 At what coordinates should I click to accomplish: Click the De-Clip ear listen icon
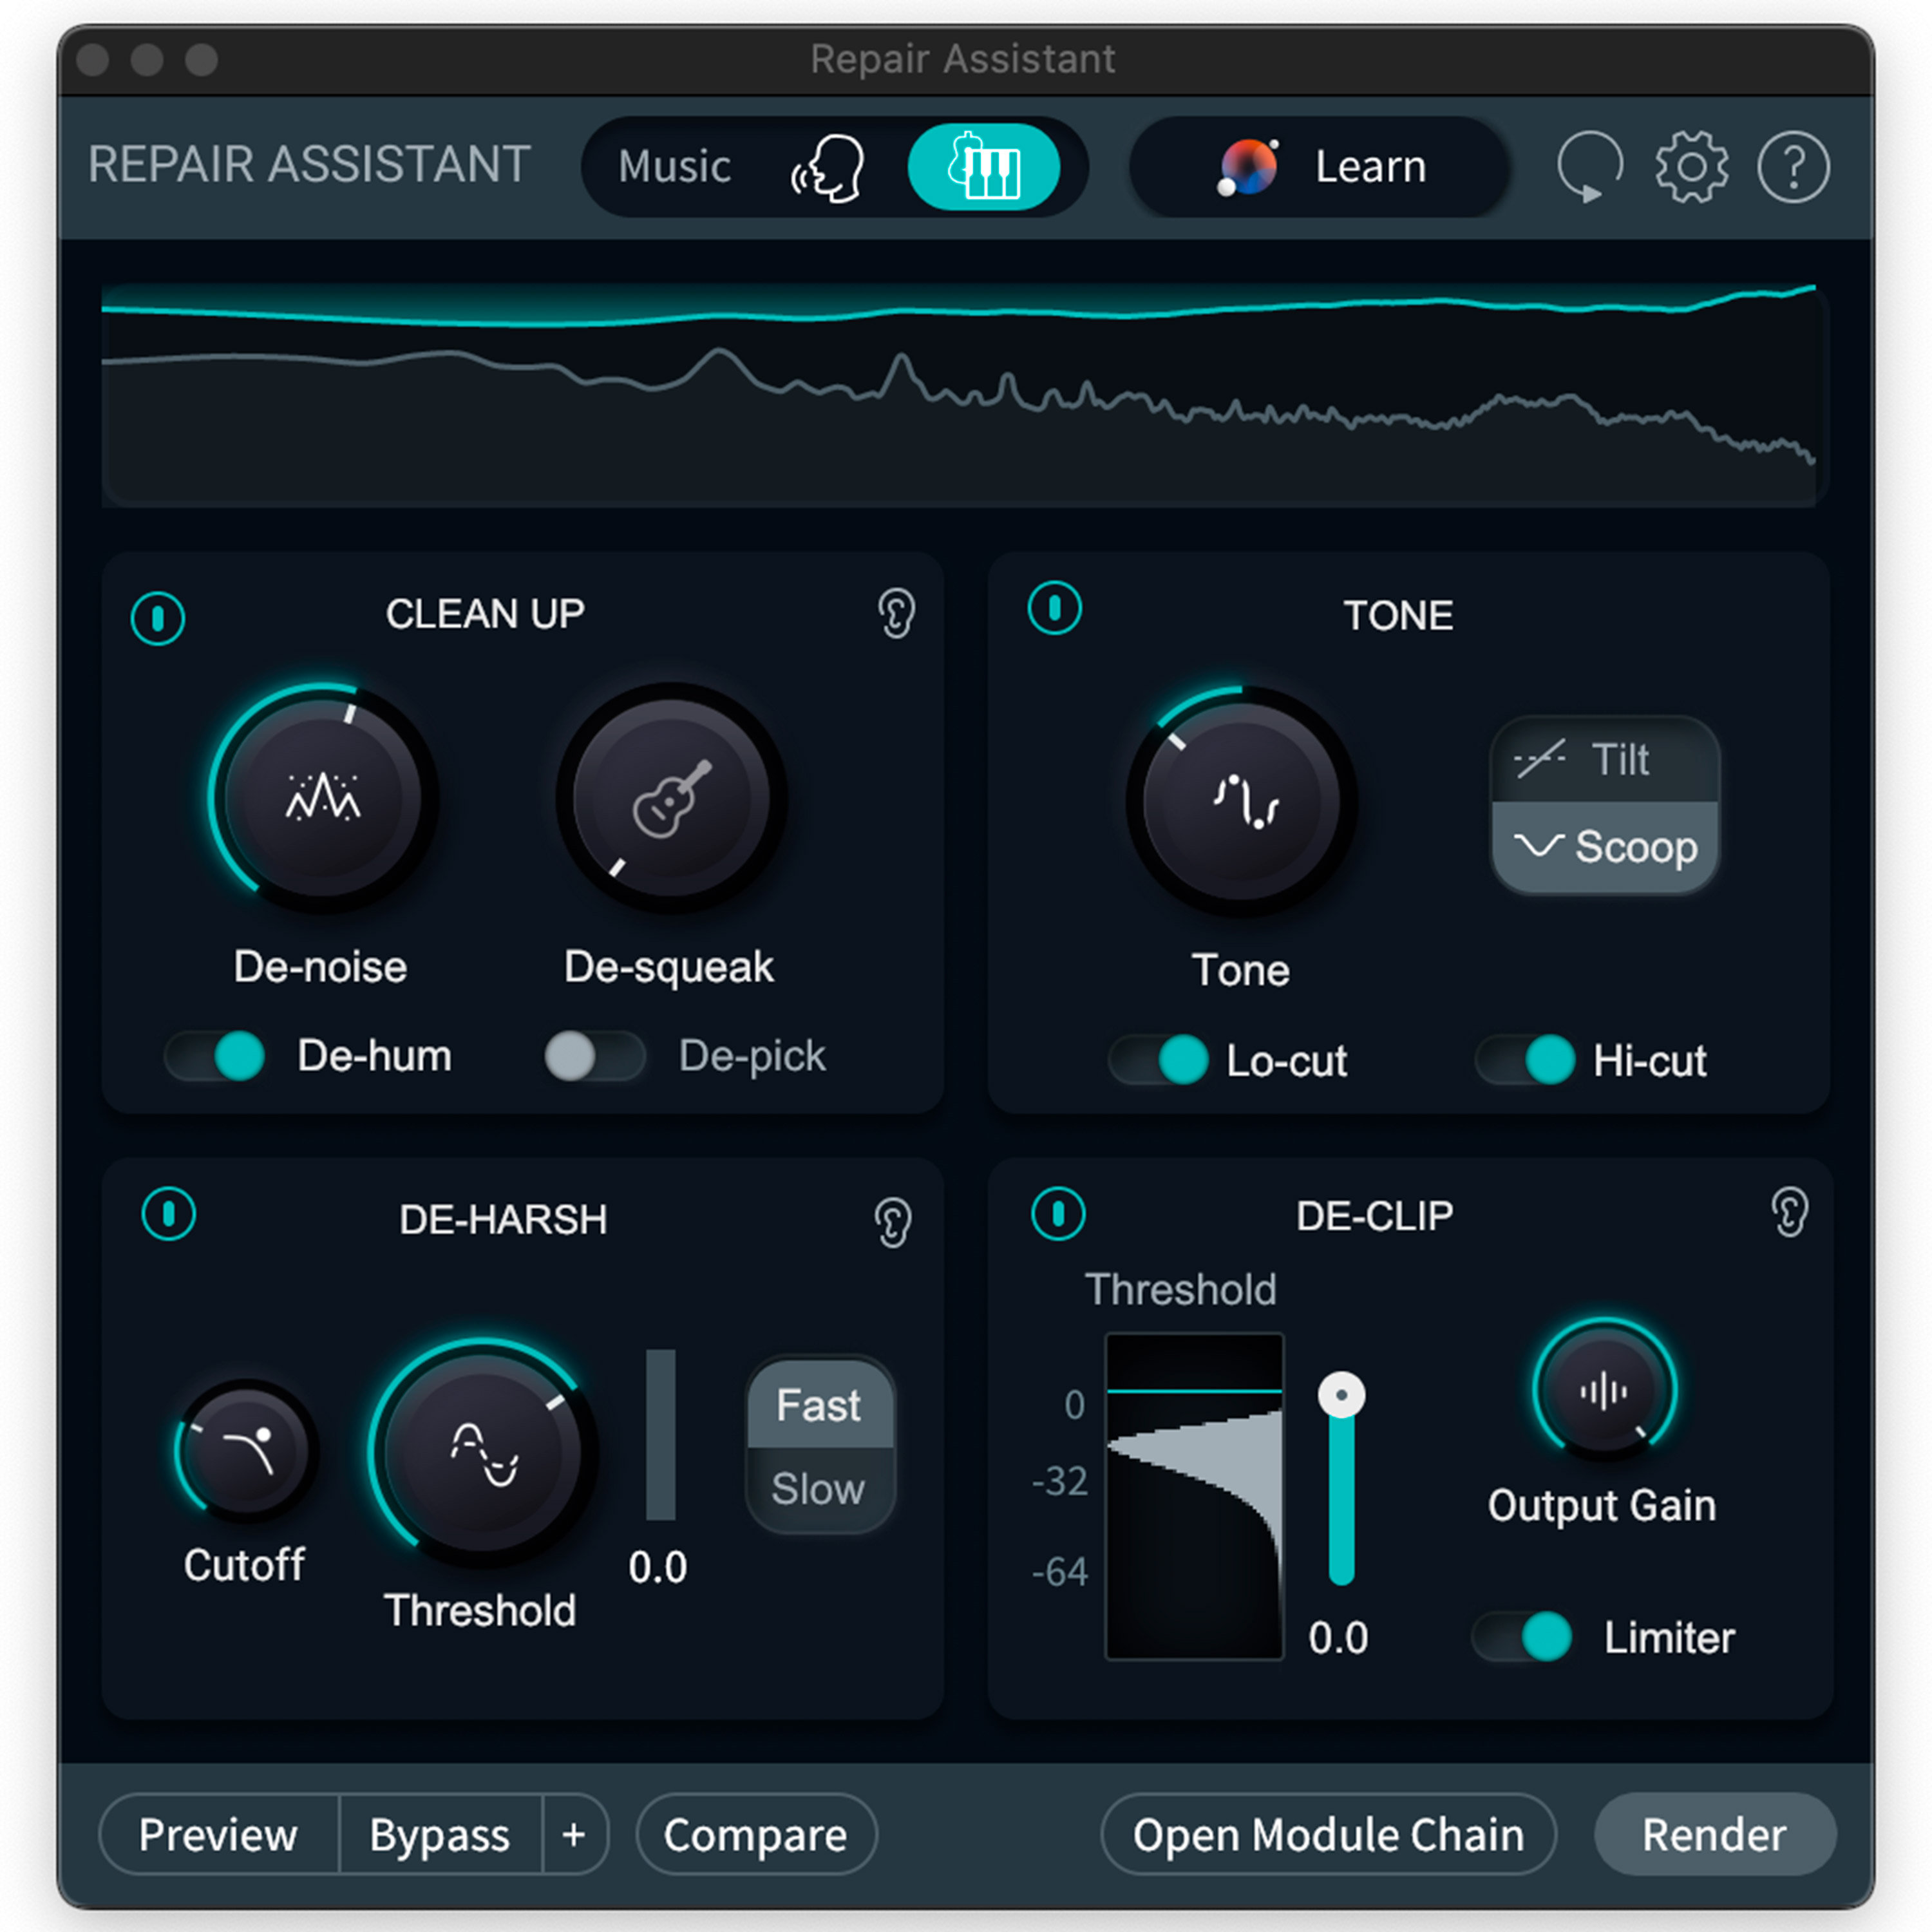pyautogui.click(x=1790, y=1212)
